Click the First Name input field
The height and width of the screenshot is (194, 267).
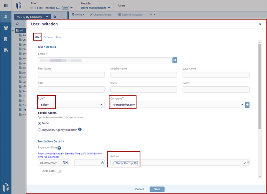tap(71, 75)
